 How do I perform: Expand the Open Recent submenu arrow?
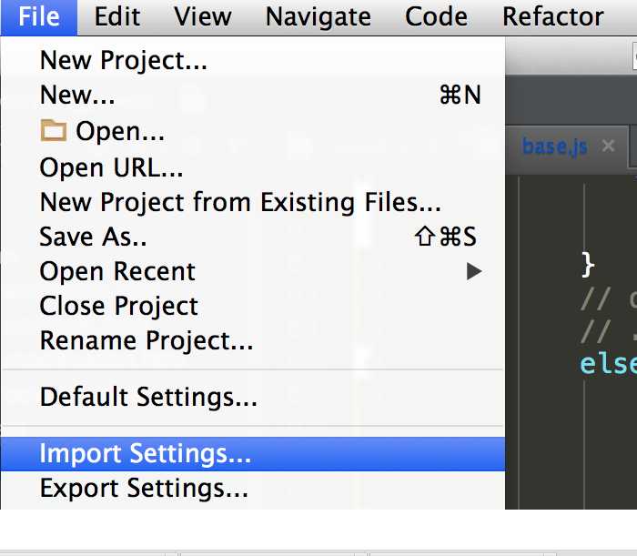(474, 271)
